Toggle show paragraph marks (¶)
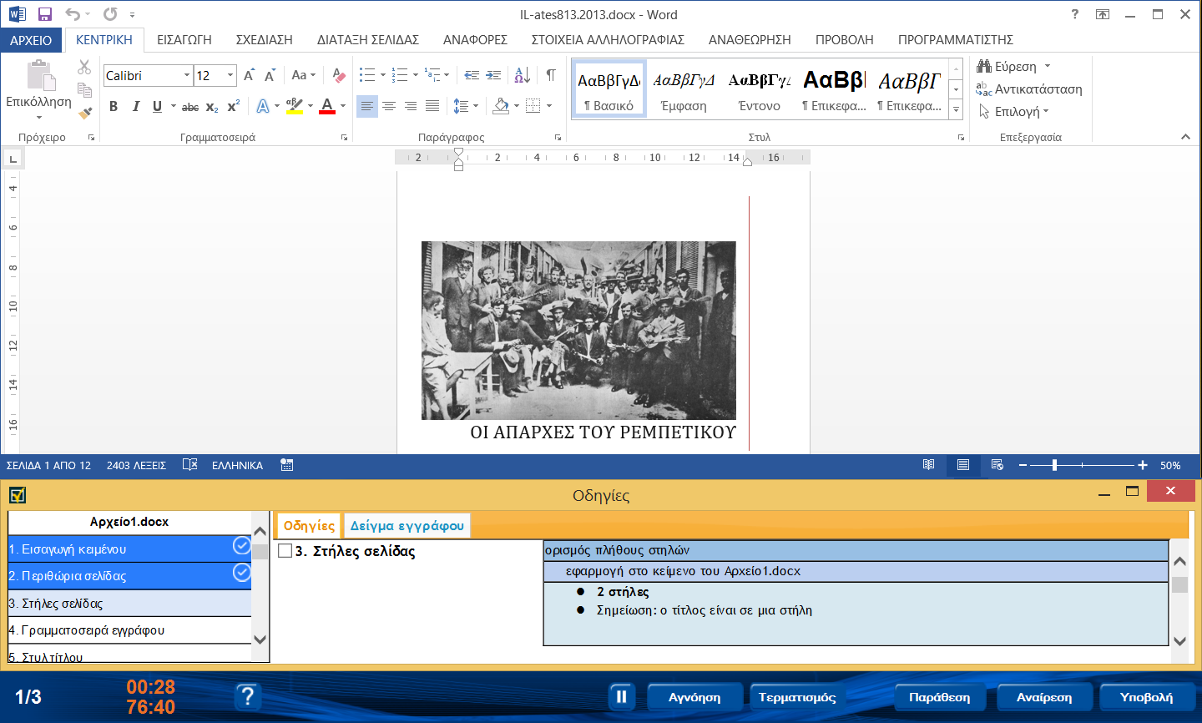 tap(551, 75)
